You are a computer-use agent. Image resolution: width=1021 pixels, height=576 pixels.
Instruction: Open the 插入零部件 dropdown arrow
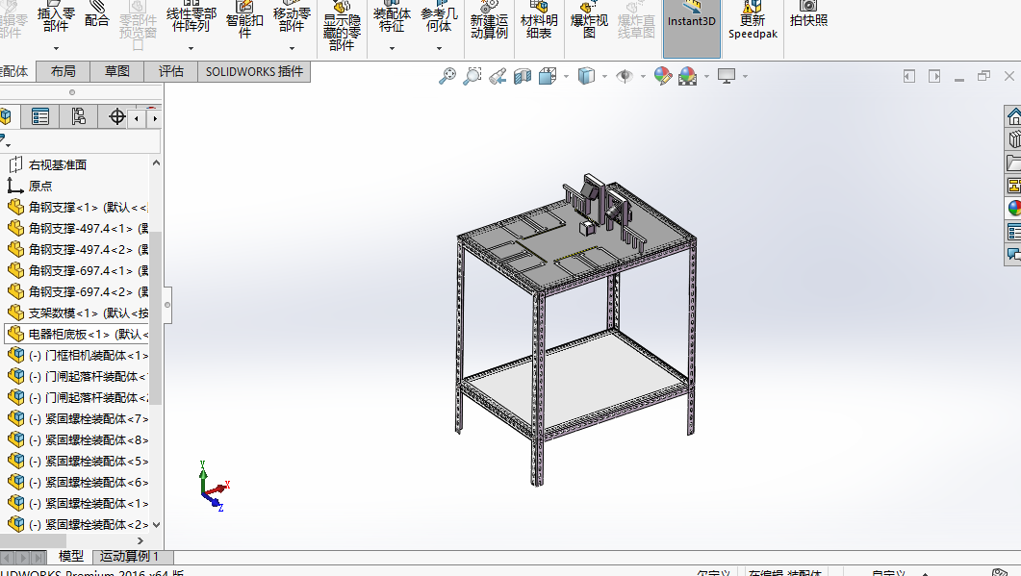tap(56, 49)
